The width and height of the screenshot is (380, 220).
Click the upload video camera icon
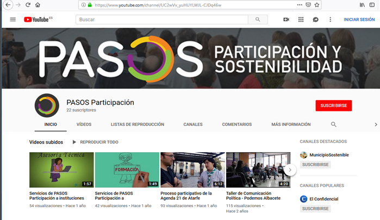(x=286, y=20)
